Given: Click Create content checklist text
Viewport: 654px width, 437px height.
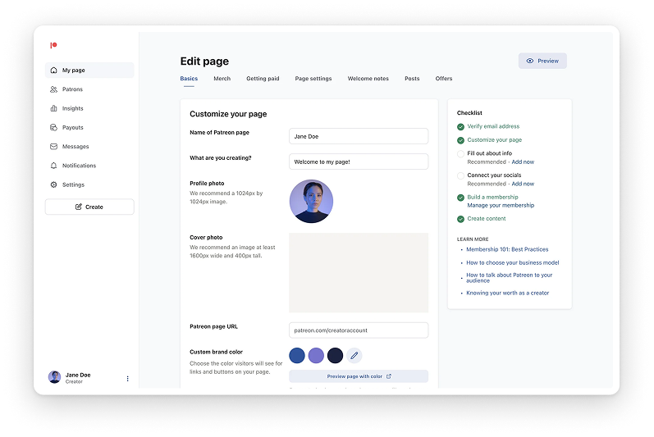Looking at the screenshot, I should click(487, 218).
